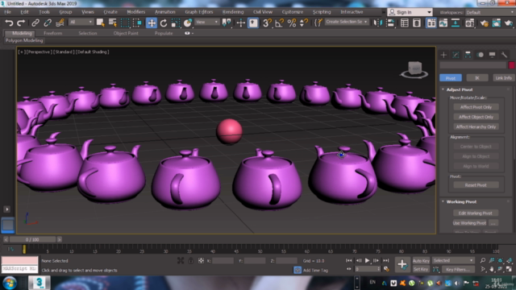Toggle the Selection Lock padlock
This screenshot has width=516, height=290.
point(190,261)
